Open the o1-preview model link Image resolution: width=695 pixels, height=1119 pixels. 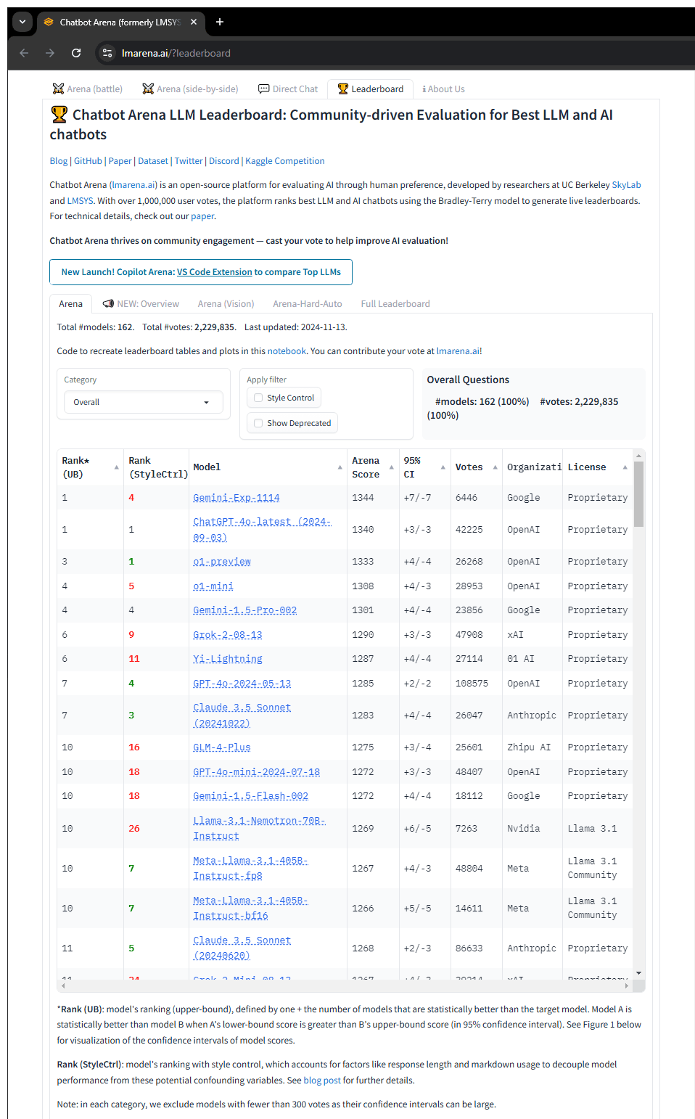[x=222, y=562]
